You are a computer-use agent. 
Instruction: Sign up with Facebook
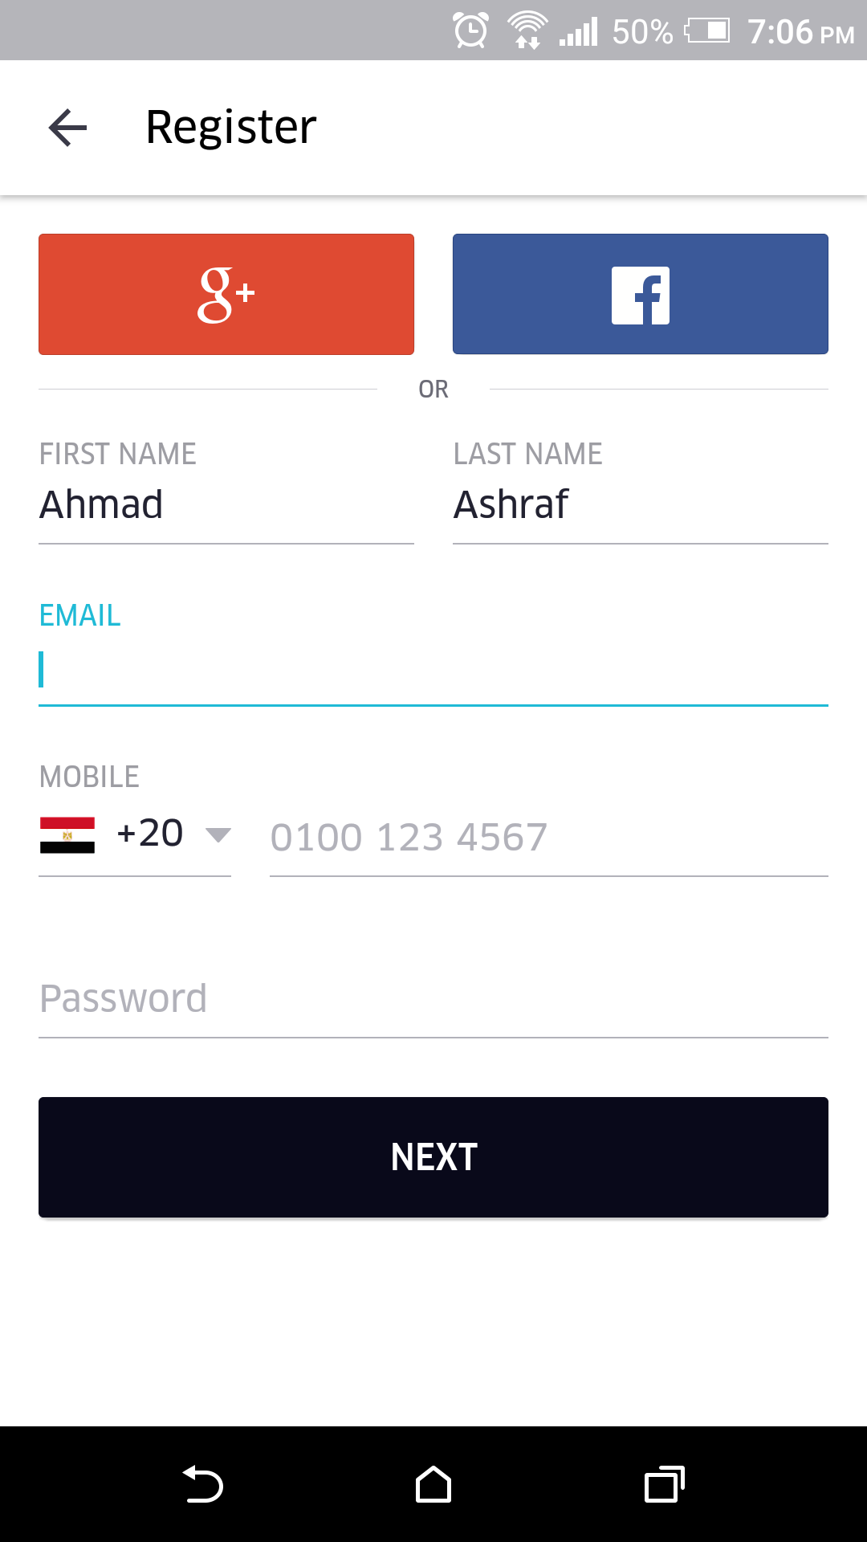click(x=641, y=294)
